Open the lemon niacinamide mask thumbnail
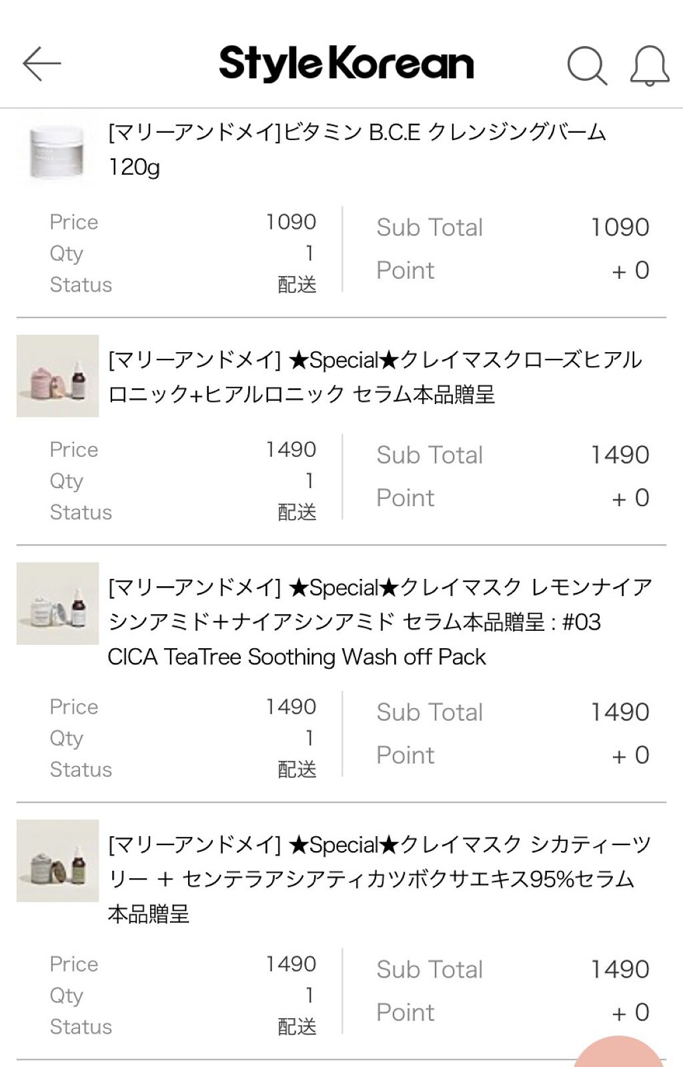The width and height of the screenshot is (683, 1067). tap(57, 604)
